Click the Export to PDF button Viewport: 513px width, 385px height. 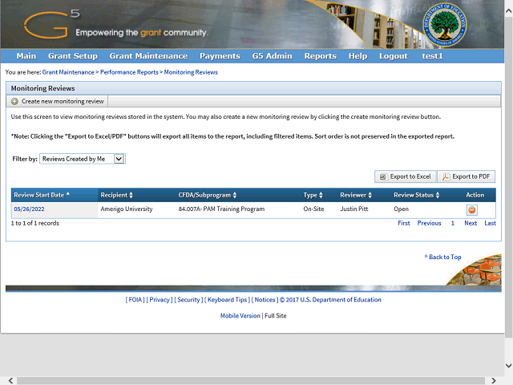[467, 176]
